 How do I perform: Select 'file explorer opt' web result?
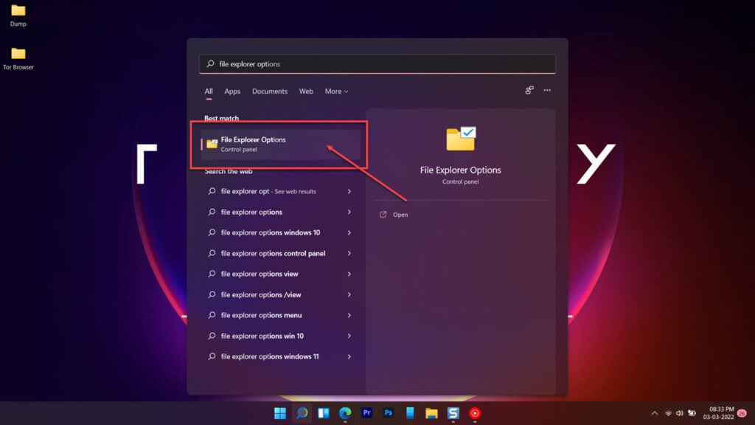tap(281, 191)
